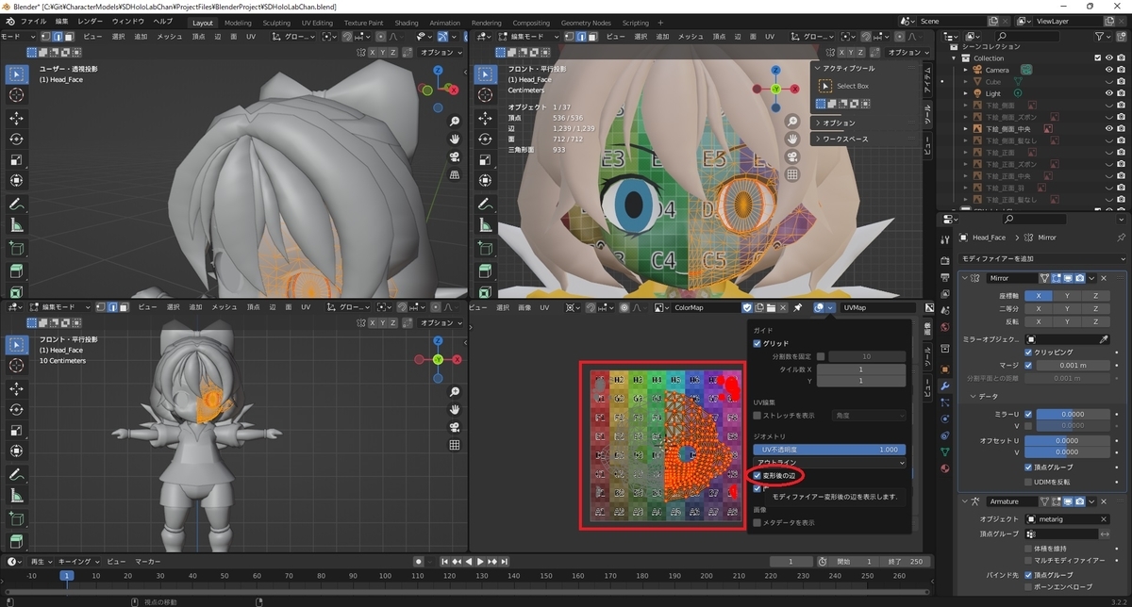This screenshot has height=607, width=1132.
Task: Enable 体積を維持 checkbox in Armature modifier
Action: click(1029, 548)
